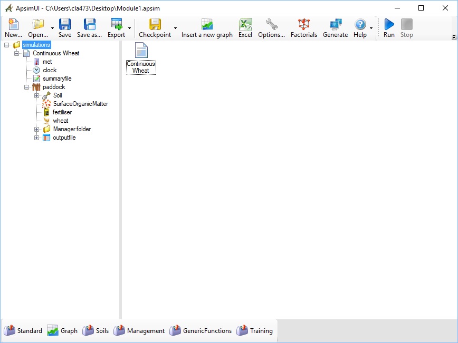Open the dropdown arrow next to Export
The image size is (458, 343).
point(129,28)
